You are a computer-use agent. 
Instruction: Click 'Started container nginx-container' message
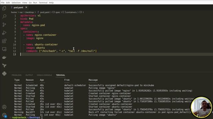(x=110, y=96)
